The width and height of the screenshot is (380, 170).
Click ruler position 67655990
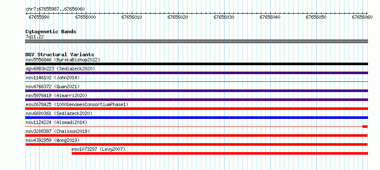click(x=39, y=17)
